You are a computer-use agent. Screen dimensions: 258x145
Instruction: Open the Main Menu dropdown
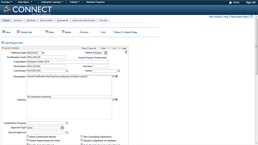tap(25, 2)
